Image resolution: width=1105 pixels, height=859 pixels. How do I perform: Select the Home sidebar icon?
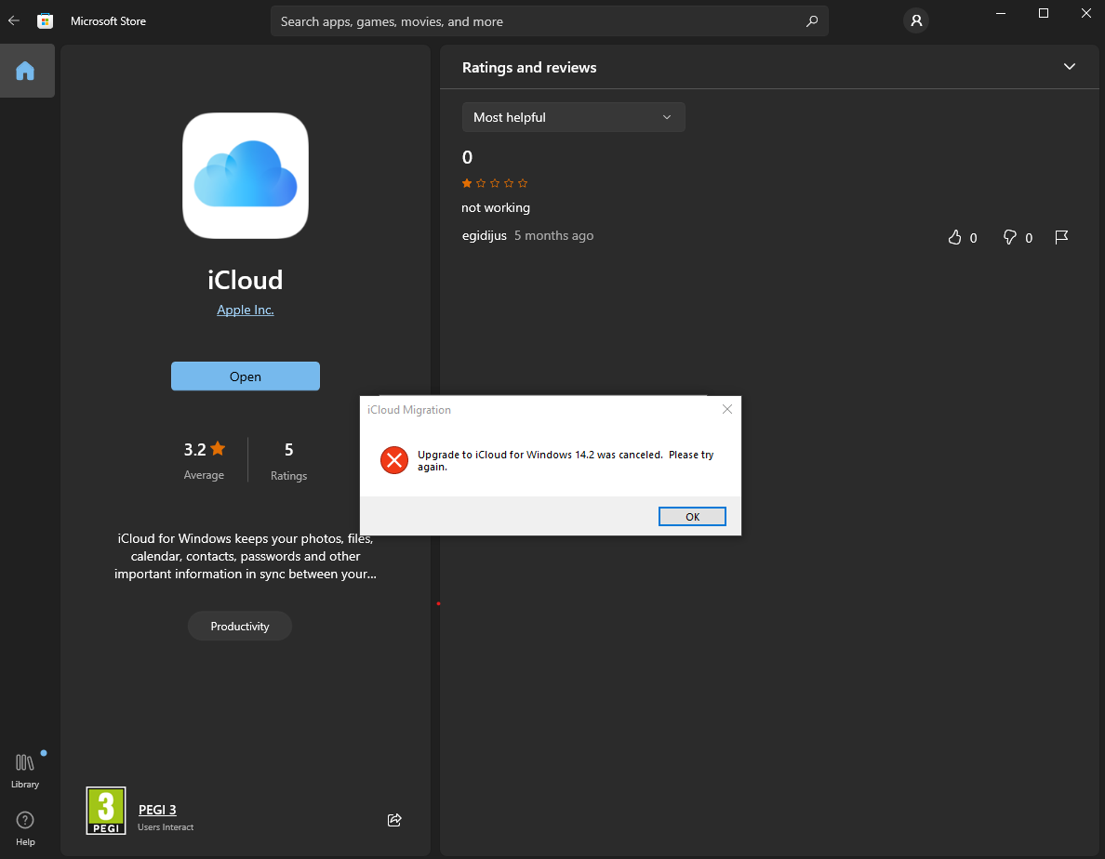(27, 70)
